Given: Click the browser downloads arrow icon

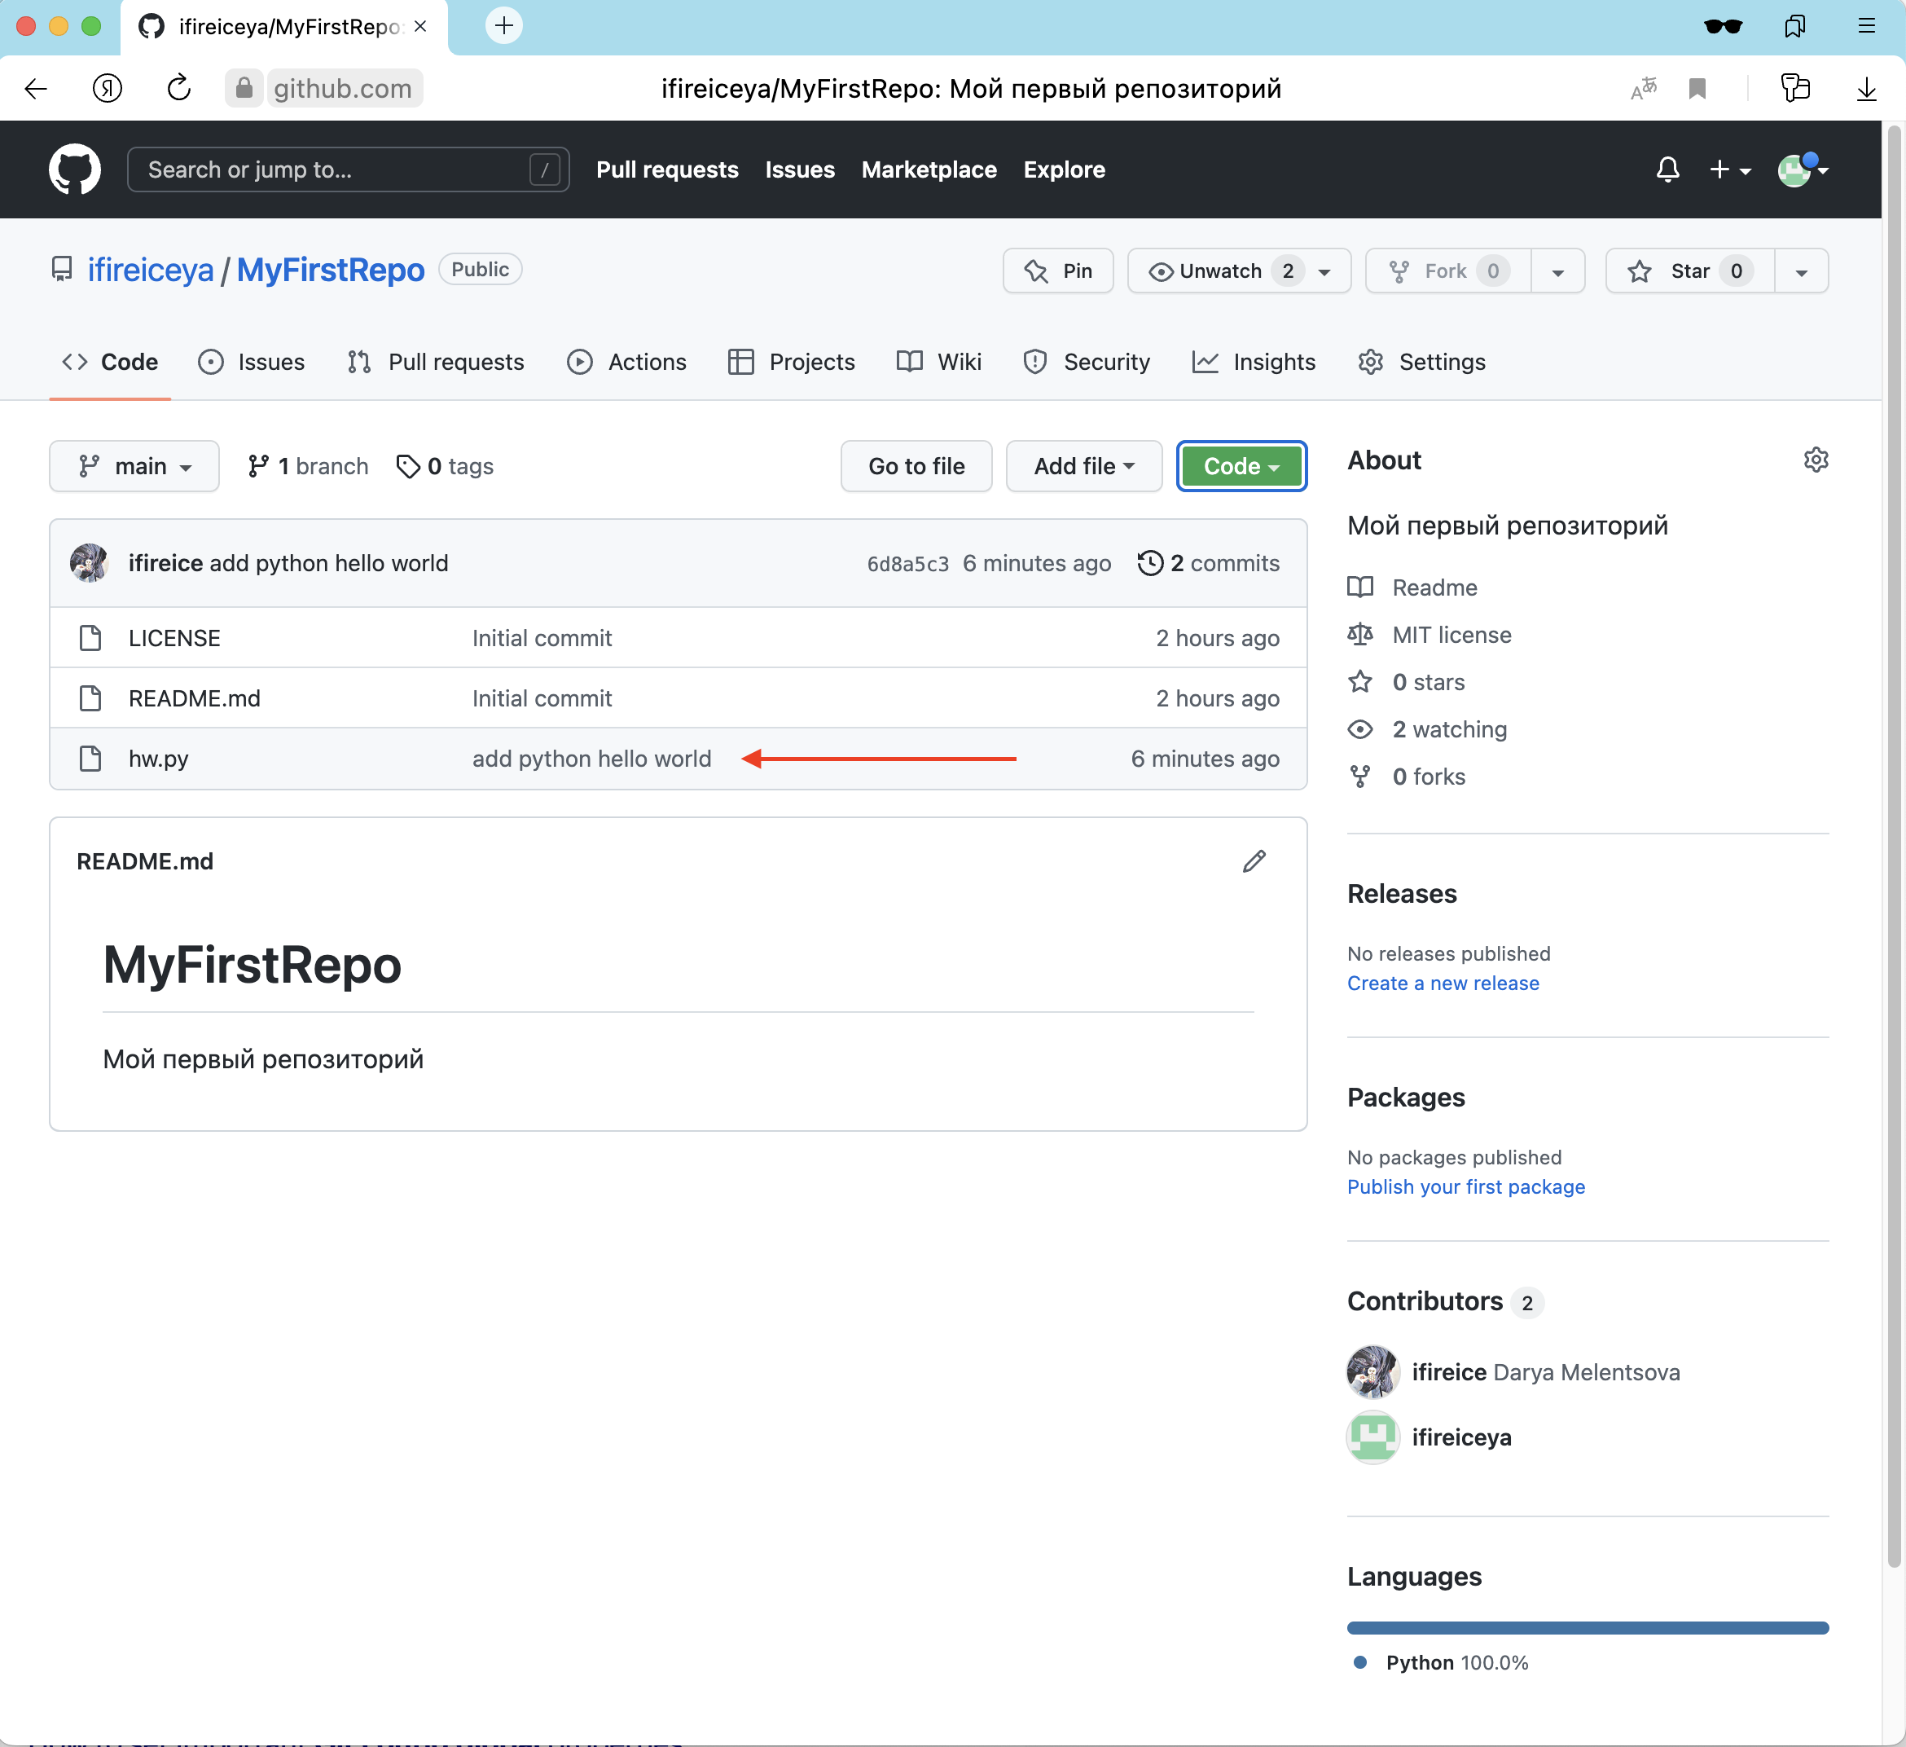Looking at the screenshot, I should coord(1865,88).
